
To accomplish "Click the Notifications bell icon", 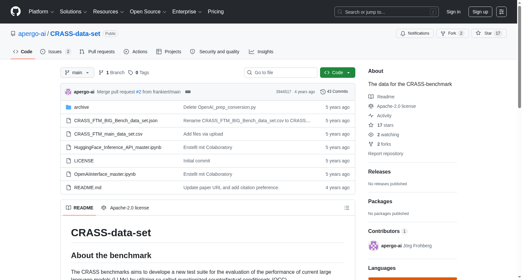I will [403, 33].
